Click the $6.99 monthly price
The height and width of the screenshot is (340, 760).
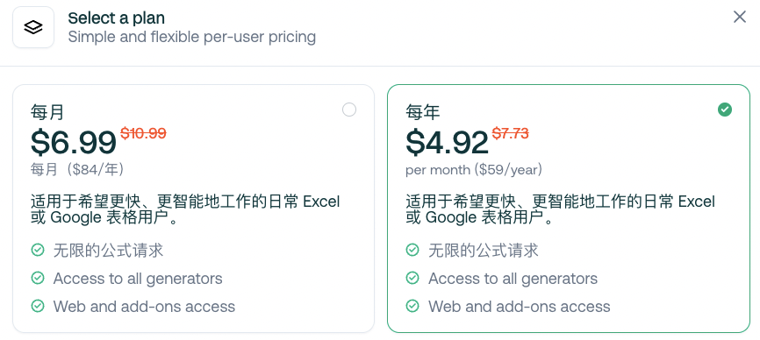[x=73, y=142]
